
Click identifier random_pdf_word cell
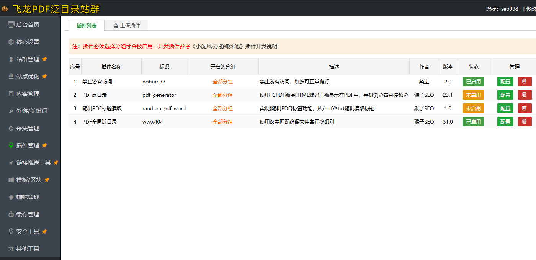coord(164,108)
